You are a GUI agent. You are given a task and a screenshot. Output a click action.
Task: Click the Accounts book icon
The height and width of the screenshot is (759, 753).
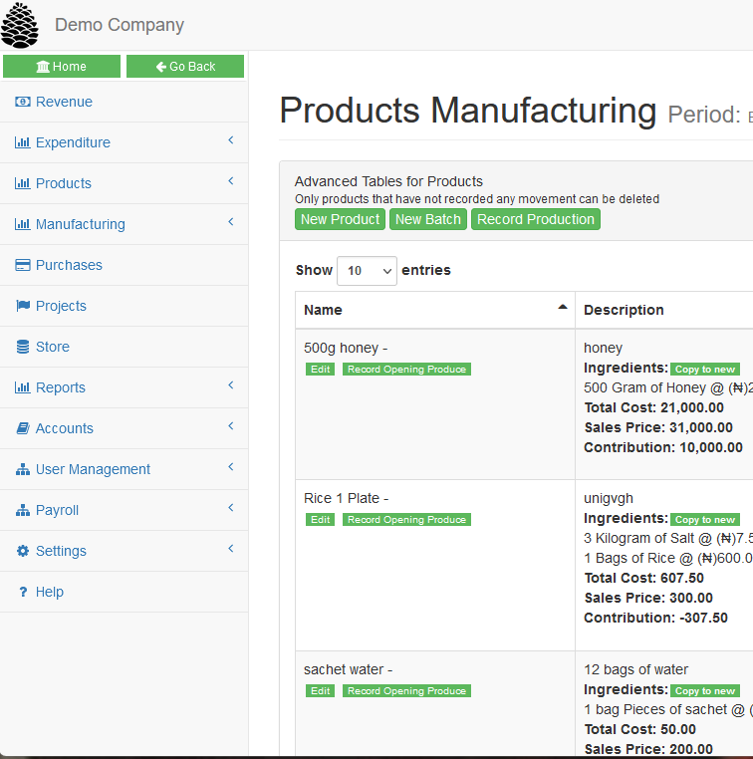[23, 428]
